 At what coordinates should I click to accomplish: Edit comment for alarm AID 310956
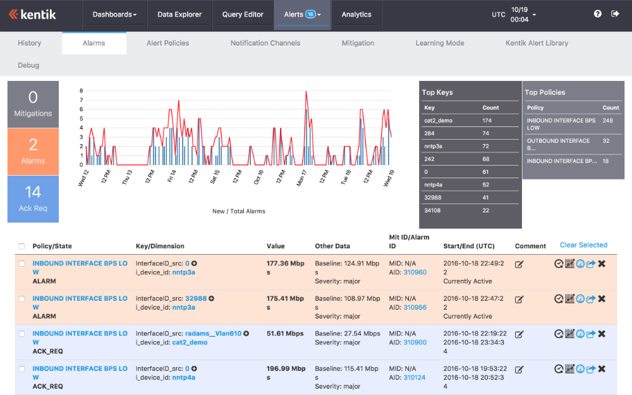(x=519, y=300)
